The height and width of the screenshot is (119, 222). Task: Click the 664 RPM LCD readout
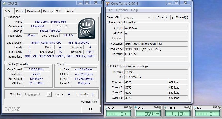click(148, 114)
